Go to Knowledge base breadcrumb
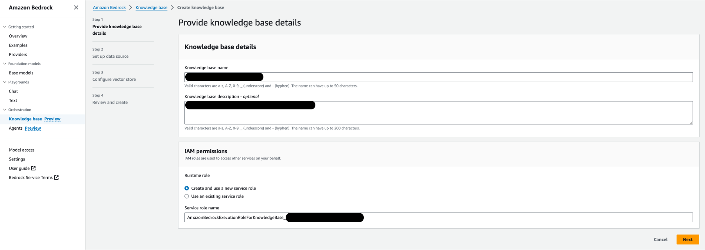705x250 pixels. [151, 7]
